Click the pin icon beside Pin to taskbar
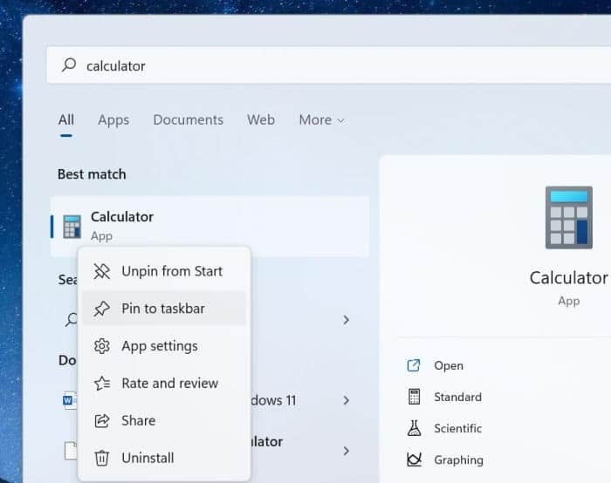Screen dimensions: 611x483 click(102, 309)
